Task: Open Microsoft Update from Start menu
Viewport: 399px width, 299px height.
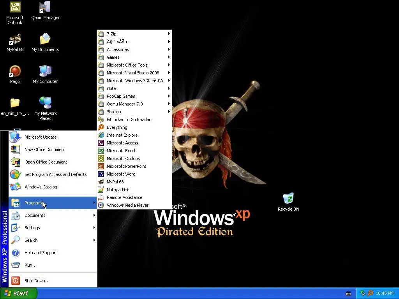Action: (x=53, y=137)
